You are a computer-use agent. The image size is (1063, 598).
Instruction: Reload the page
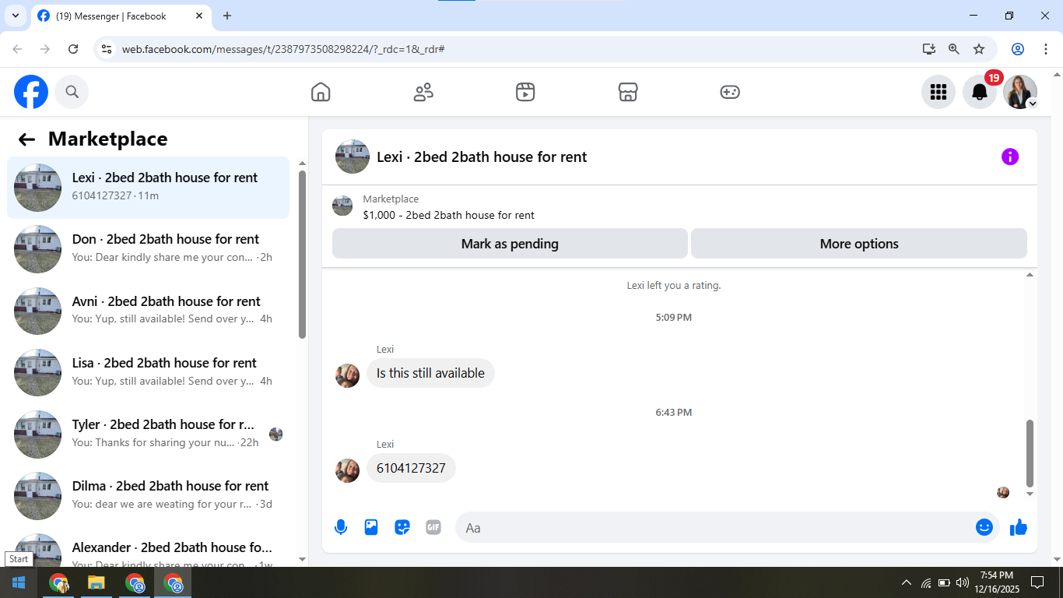pyautogui.click(x=73, y=49)
